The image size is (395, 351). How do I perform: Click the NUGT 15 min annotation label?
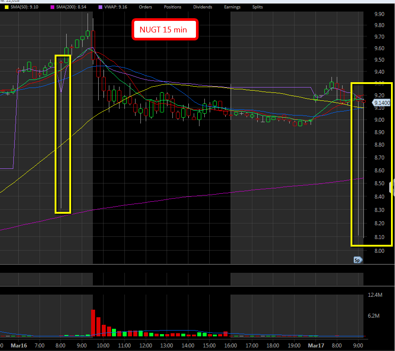point(164,30)
